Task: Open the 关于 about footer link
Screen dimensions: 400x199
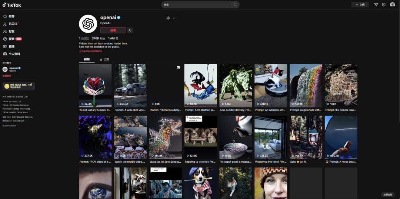Action: click(x=4, y=97)
